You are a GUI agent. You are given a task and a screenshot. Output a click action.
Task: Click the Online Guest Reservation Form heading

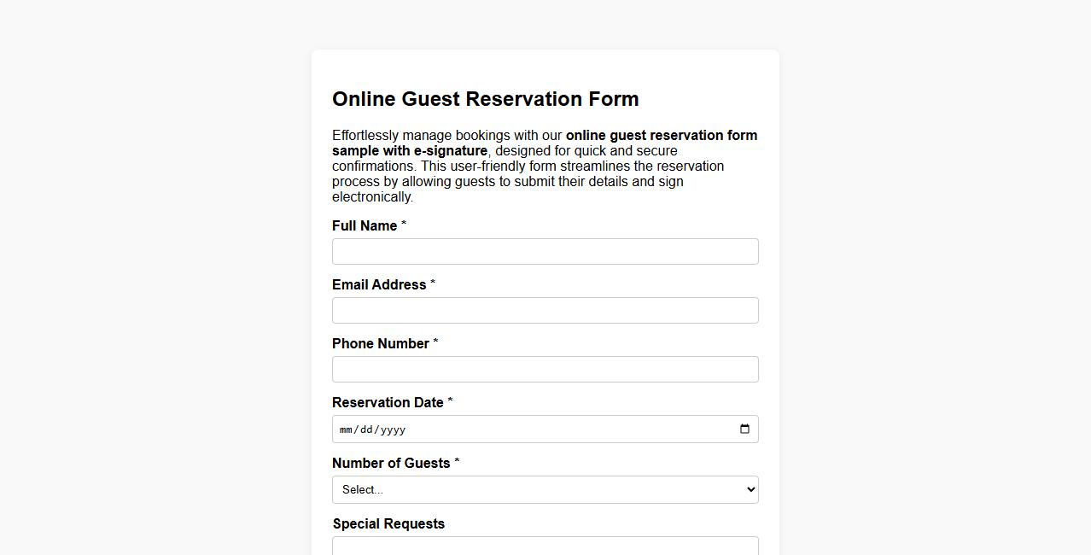coord(485,99)
